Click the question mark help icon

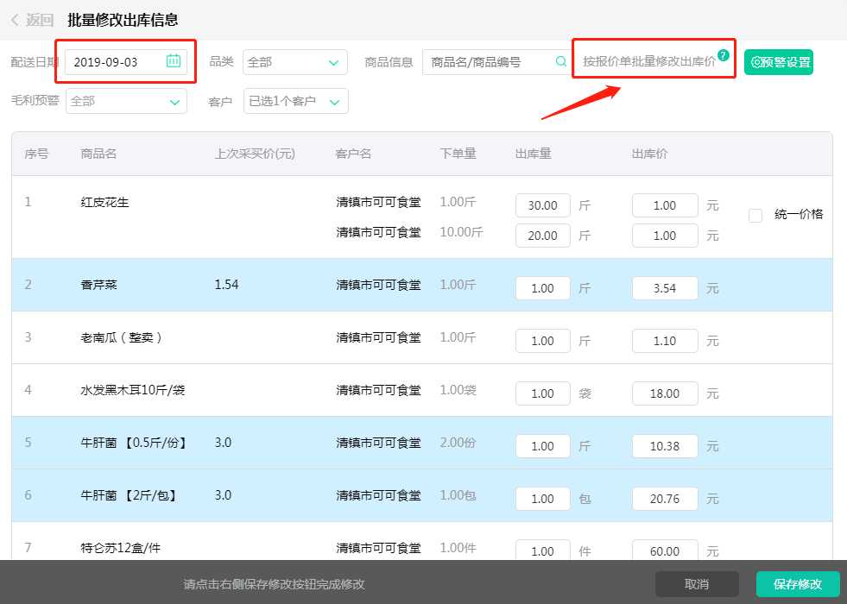(724, 55)
